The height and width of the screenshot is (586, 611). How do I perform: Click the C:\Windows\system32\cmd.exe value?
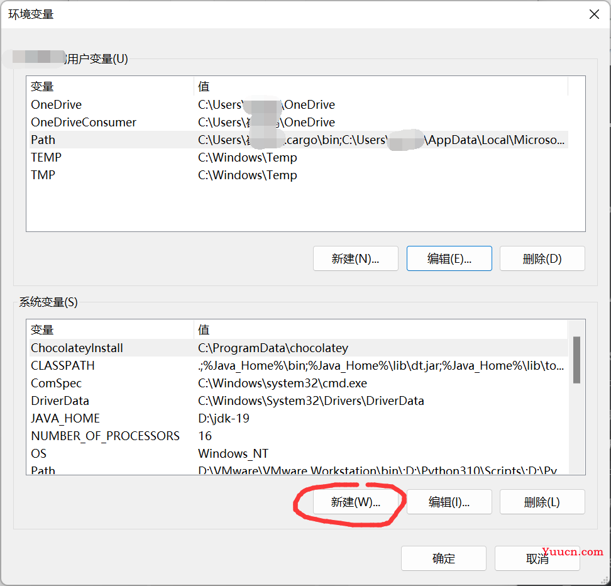[x=282, y=383]
